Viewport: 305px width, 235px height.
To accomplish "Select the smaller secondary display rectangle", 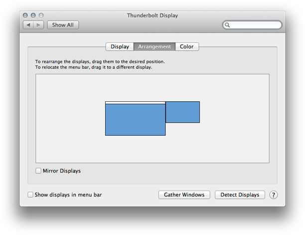I will coord(182,112).
